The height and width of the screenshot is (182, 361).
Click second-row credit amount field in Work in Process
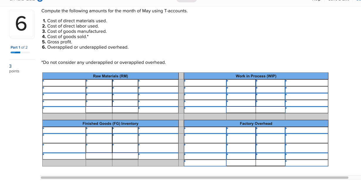(270, 90)
